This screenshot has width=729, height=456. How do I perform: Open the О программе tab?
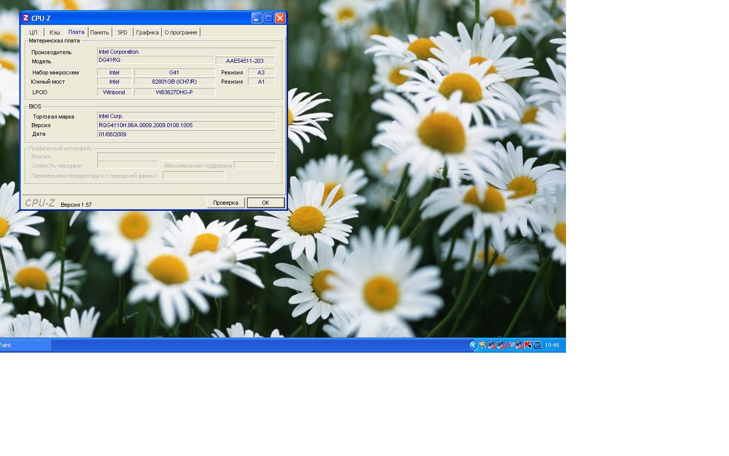(x=181, y=32)
